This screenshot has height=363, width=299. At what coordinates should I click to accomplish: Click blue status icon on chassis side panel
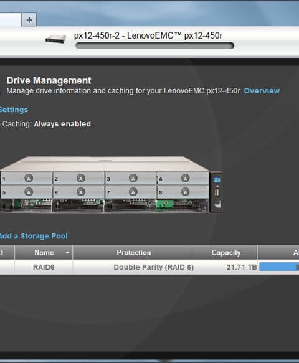pos(217,180)
